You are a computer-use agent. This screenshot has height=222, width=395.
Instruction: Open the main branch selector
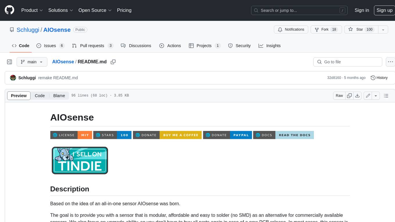[x=32, y=62]
